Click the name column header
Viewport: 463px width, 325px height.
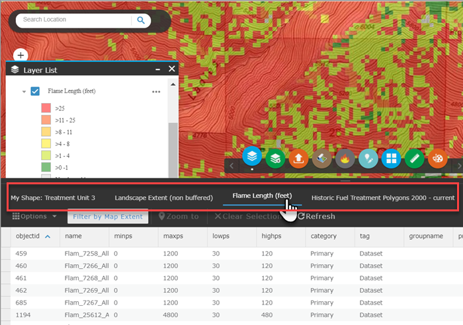85,236
